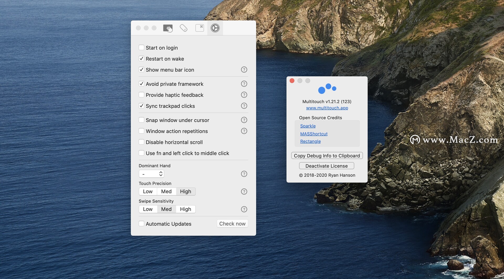Click the 2018-2020 Ryan Hanson copyright text
Screen dimensions: 504x279
point(327,175)
